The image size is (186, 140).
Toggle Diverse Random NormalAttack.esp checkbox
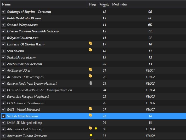3,31
